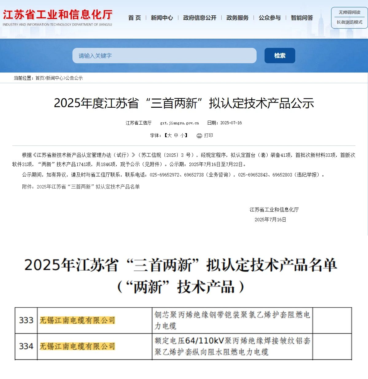
Task: Open the 公众参与 navigation item
Action: pos(269,18)
